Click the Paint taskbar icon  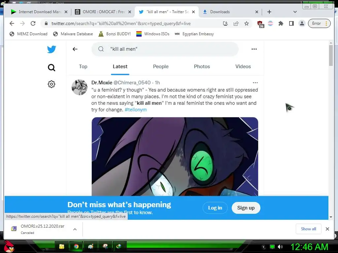(x=90, y=246)
